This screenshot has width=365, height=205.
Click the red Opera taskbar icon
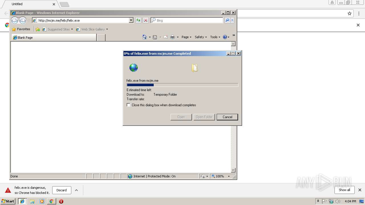(x=61, y=201)
